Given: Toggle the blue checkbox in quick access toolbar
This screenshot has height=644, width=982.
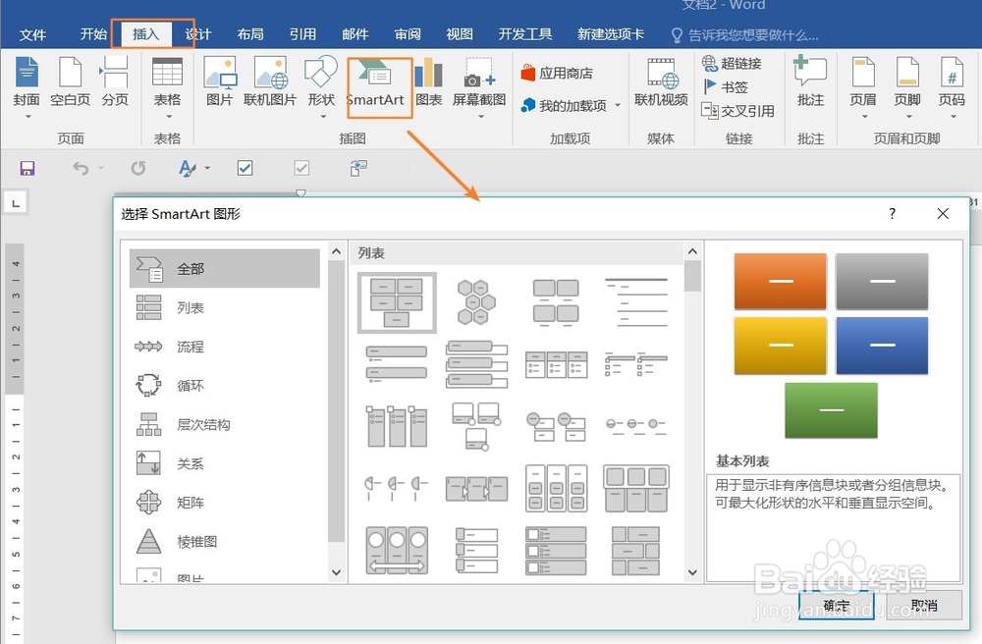Looking at the screenshot, I should click(x=245, y=168).
